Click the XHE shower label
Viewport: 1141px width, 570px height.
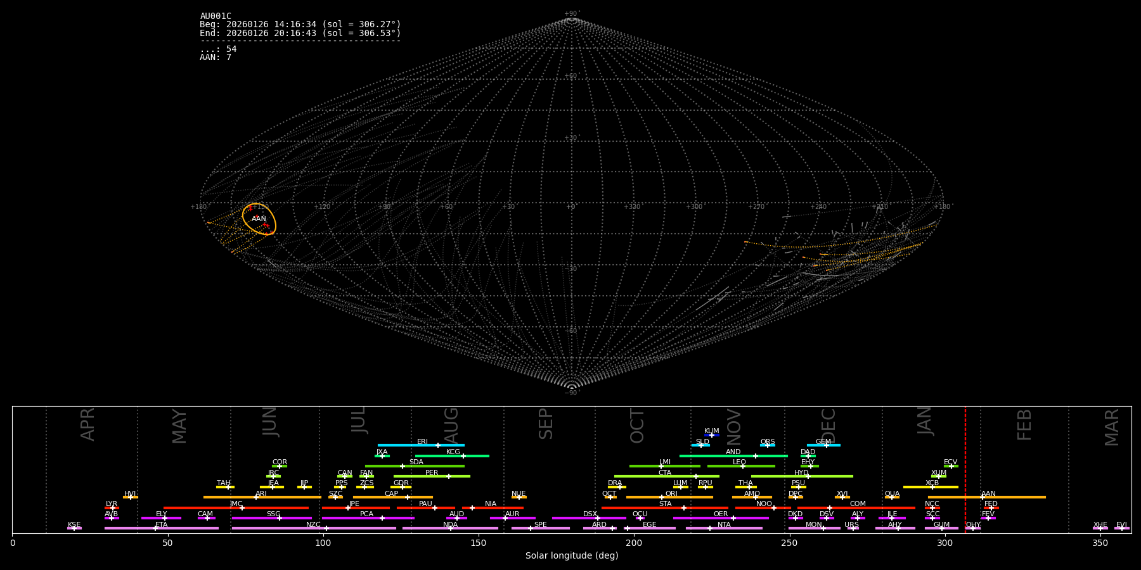tap(1100, 525)
